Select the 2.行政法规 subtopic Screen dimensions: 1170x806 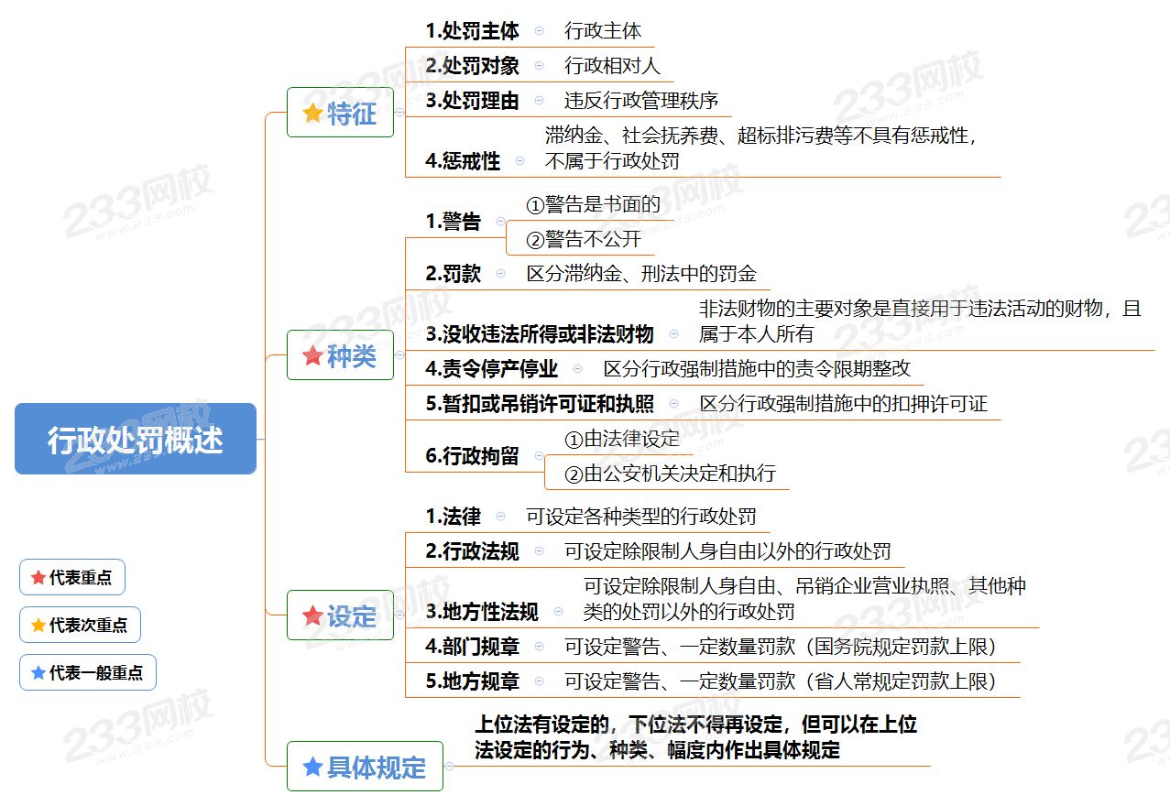[x=472, y=550]
